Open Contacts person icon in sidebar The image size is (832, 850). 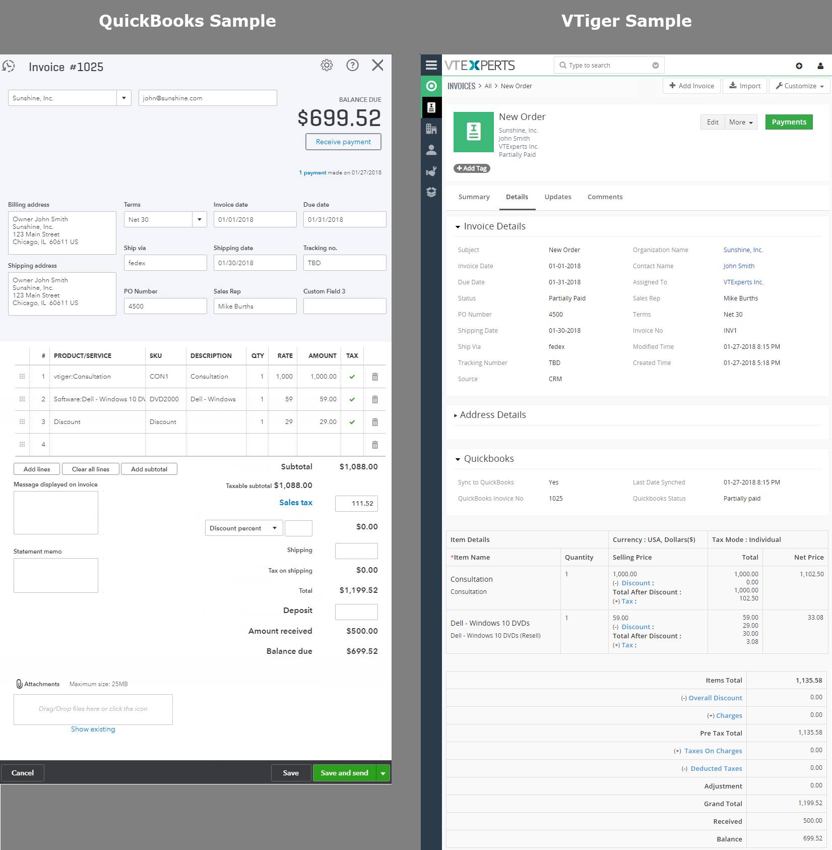pyautogui.click(x=431, y=150)
